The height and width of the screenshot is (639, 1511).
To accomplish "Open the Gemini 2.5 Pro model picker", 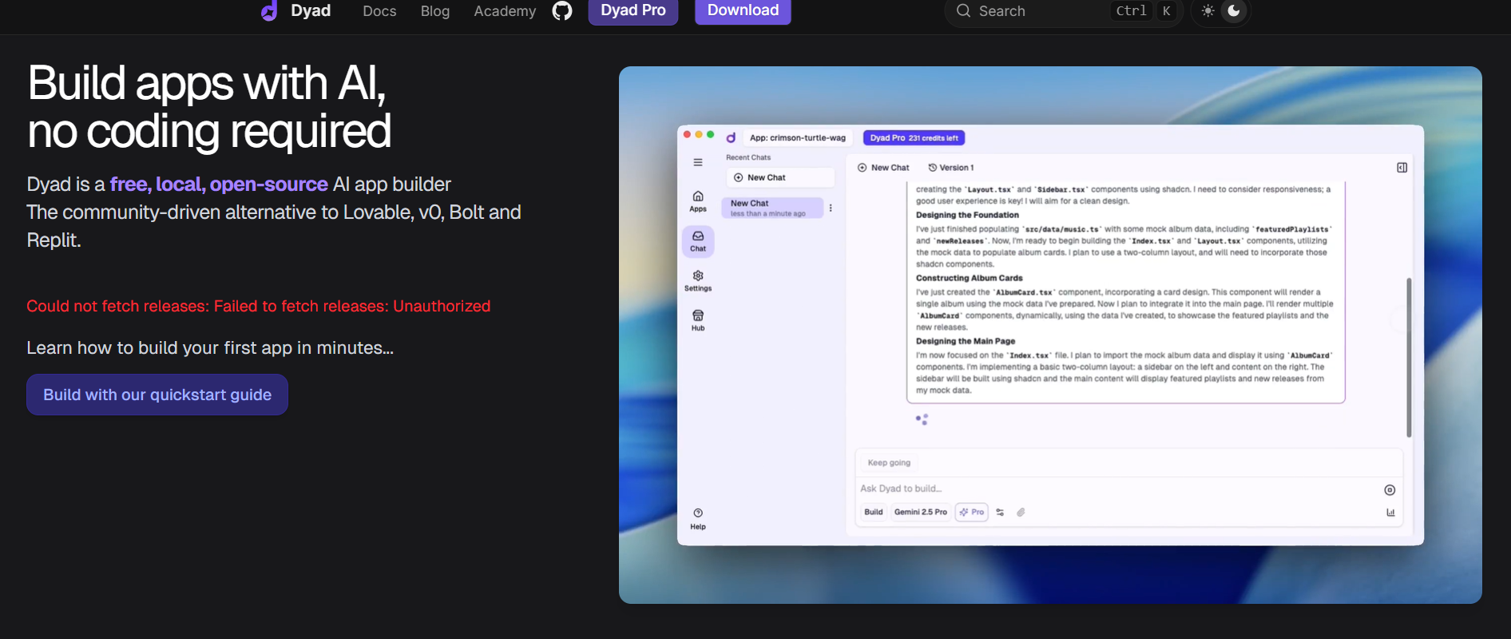I will (x=920, y=512).
